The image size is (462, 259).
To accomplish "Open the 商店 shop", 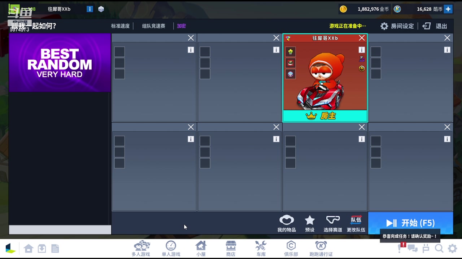I will 231,249.
